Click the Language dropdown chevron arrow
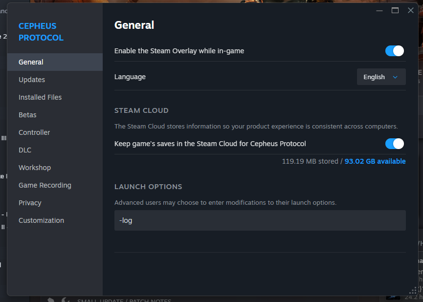The image size is (423, 302). coord(395,77)
